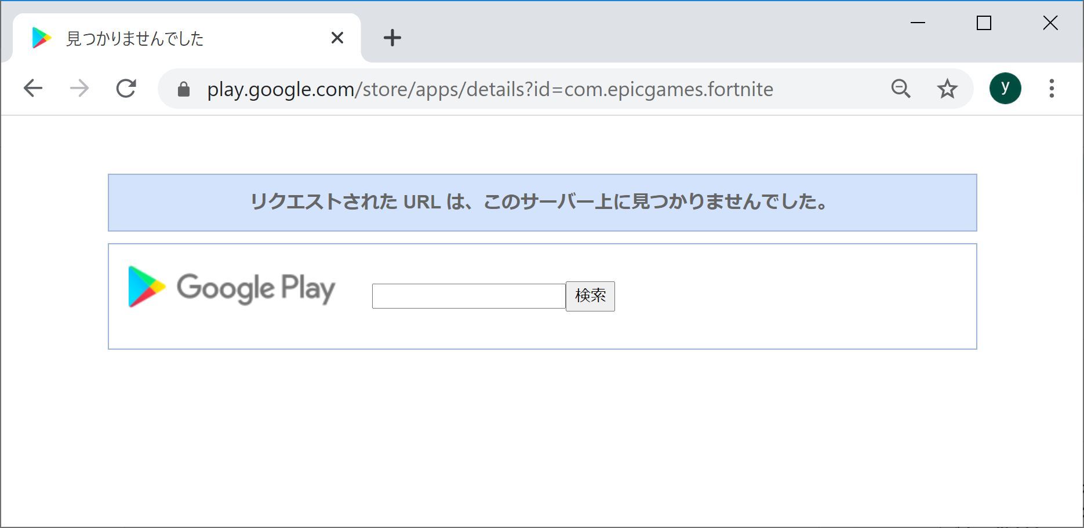Minimize the browser window

(x=918, y=23)
